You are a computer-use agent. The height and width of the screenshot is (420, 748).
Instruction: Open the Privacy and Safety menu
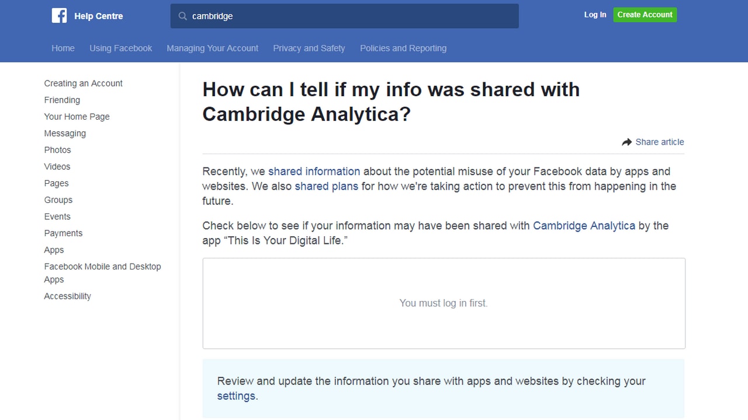[x=309, y=48]
